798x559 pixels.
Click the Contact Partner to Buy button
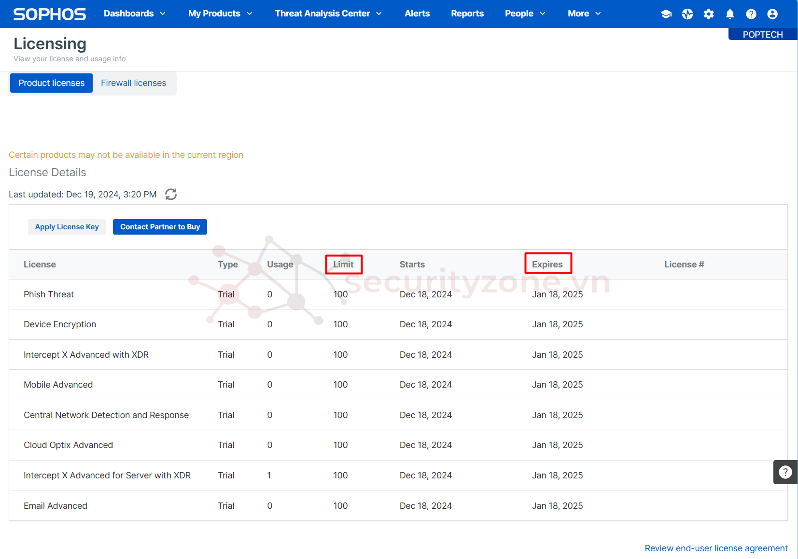pyautogui.click(x=160, y=227)
